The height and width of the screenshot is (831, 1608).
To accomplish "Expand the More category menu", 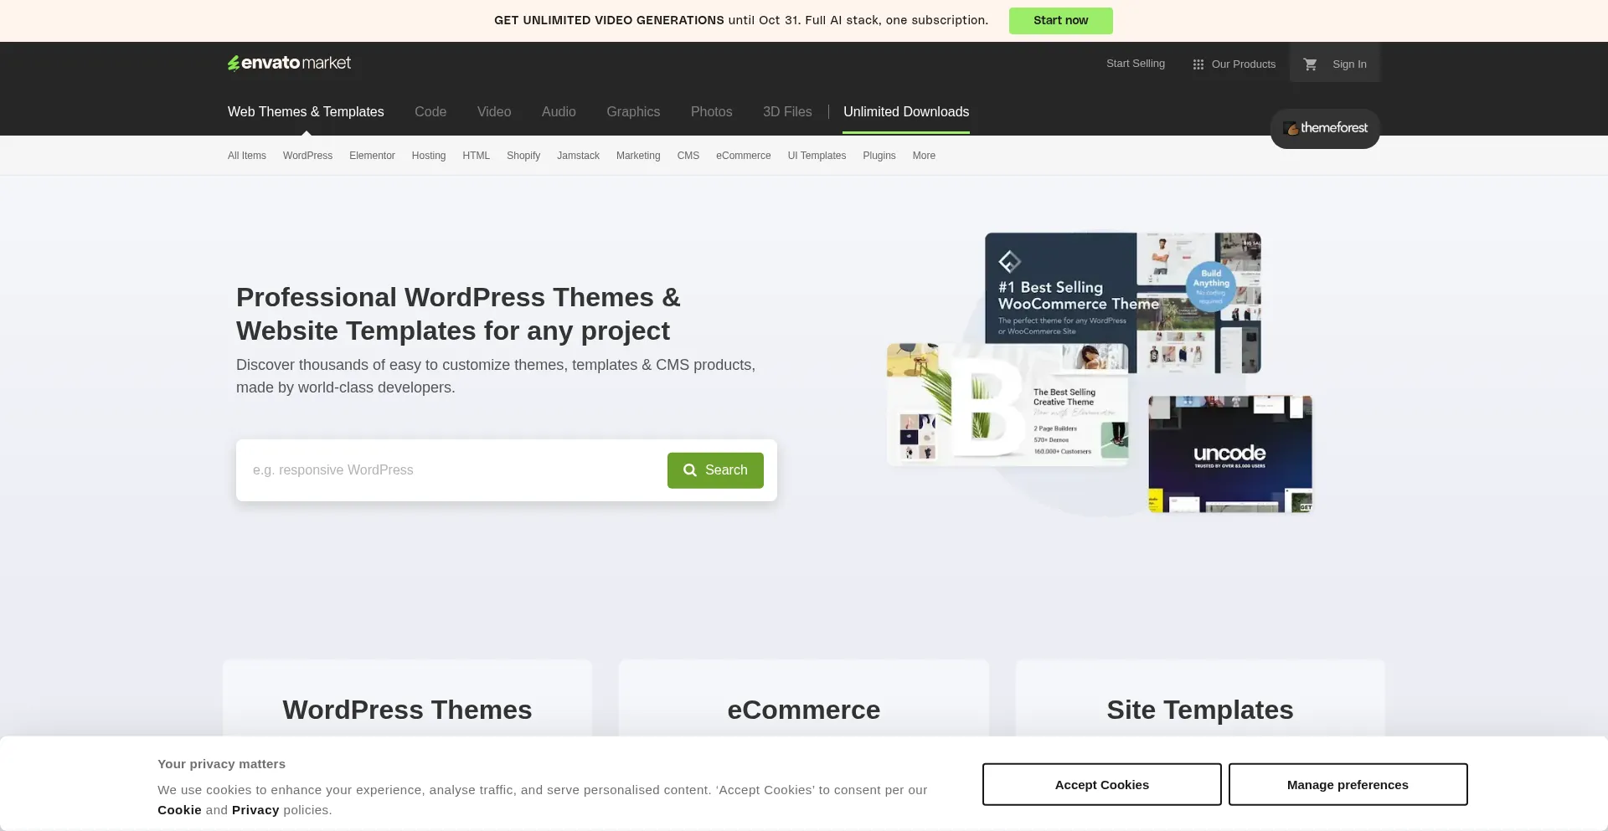I will click(924, 156).
